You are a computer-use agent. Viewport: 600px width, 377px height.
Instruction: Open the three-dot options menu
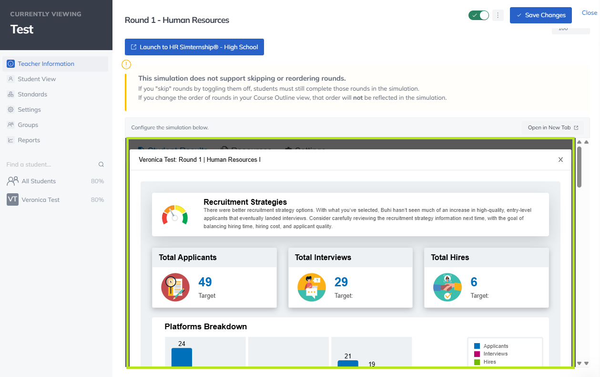pos(498,15)
